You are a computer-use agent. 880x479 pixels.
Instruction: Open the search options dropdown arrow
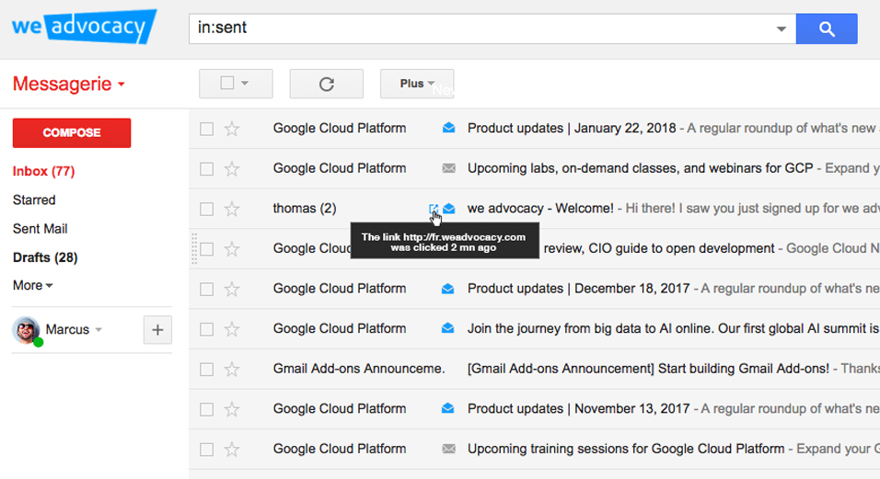[781, 29]
